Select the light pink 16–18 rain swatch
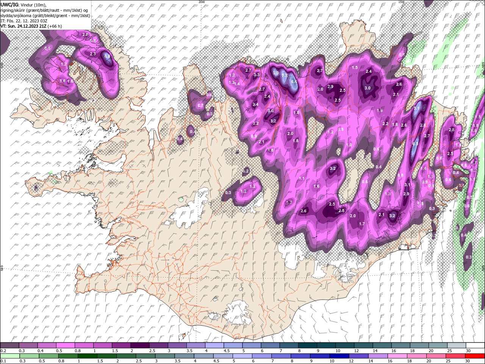Viewport: 485px width, 364px height. pyautogui.click(x=397, y=356)
